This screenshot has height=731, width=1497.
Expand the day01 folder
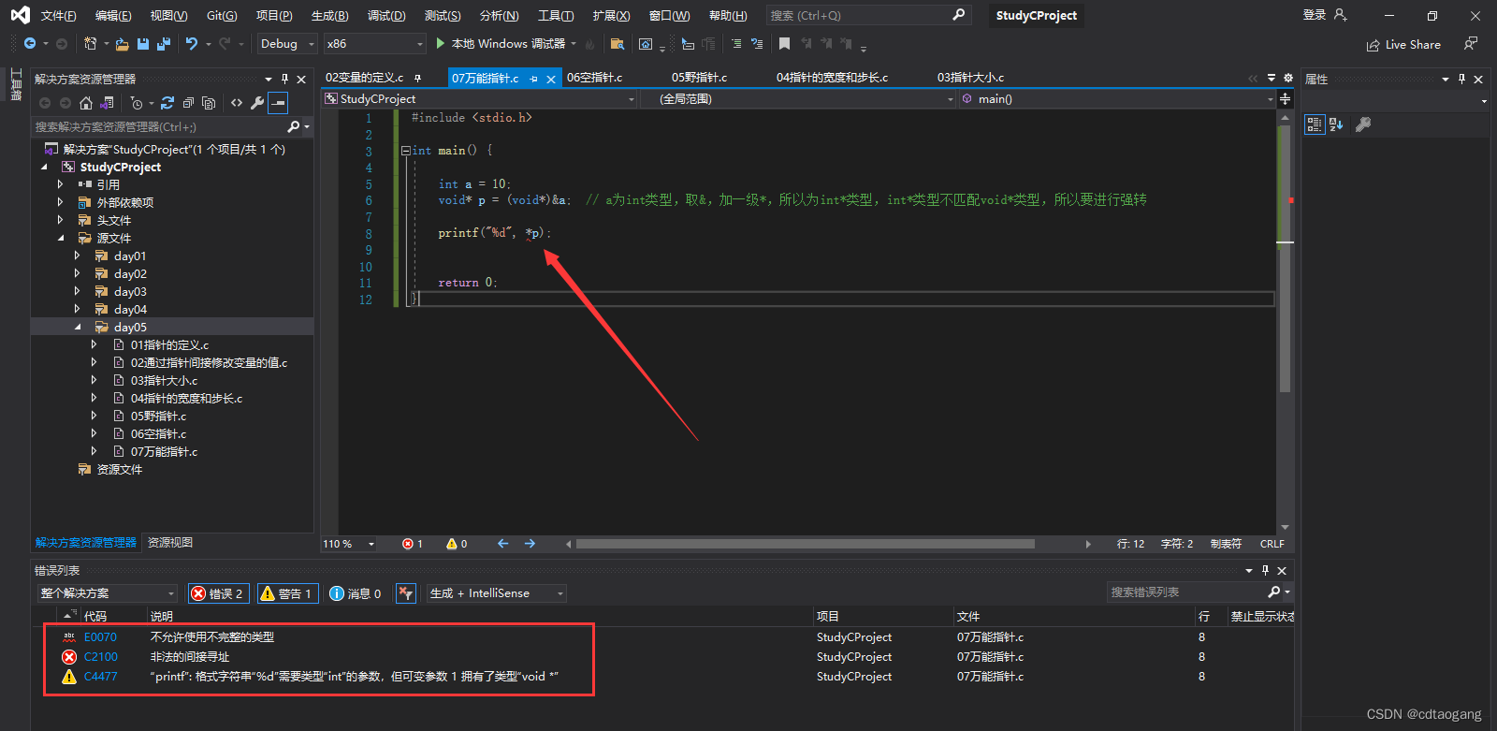pos(78,256)
